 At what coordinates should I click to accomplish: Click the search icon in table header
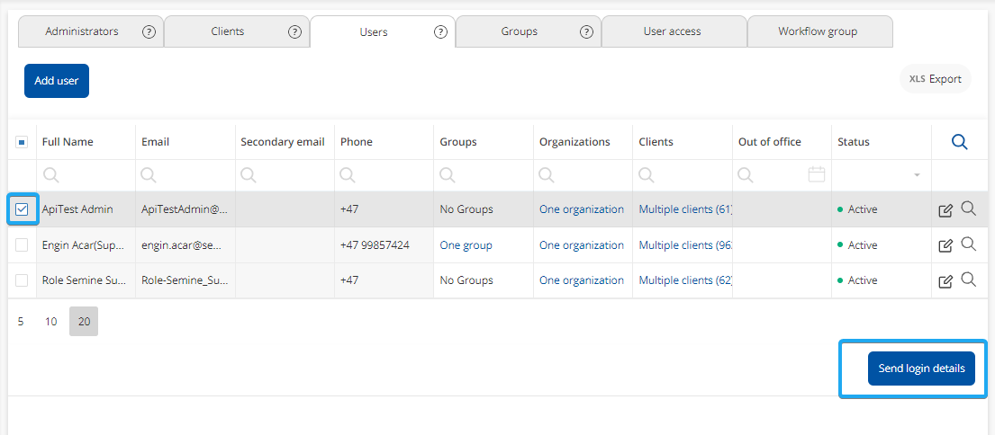pyautogui.click(x=959, y=142)
